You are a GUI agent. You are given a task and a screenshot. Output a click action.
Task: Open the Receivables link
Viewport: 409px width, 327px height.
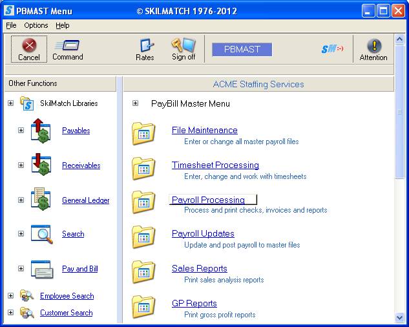tap(81, 165)
